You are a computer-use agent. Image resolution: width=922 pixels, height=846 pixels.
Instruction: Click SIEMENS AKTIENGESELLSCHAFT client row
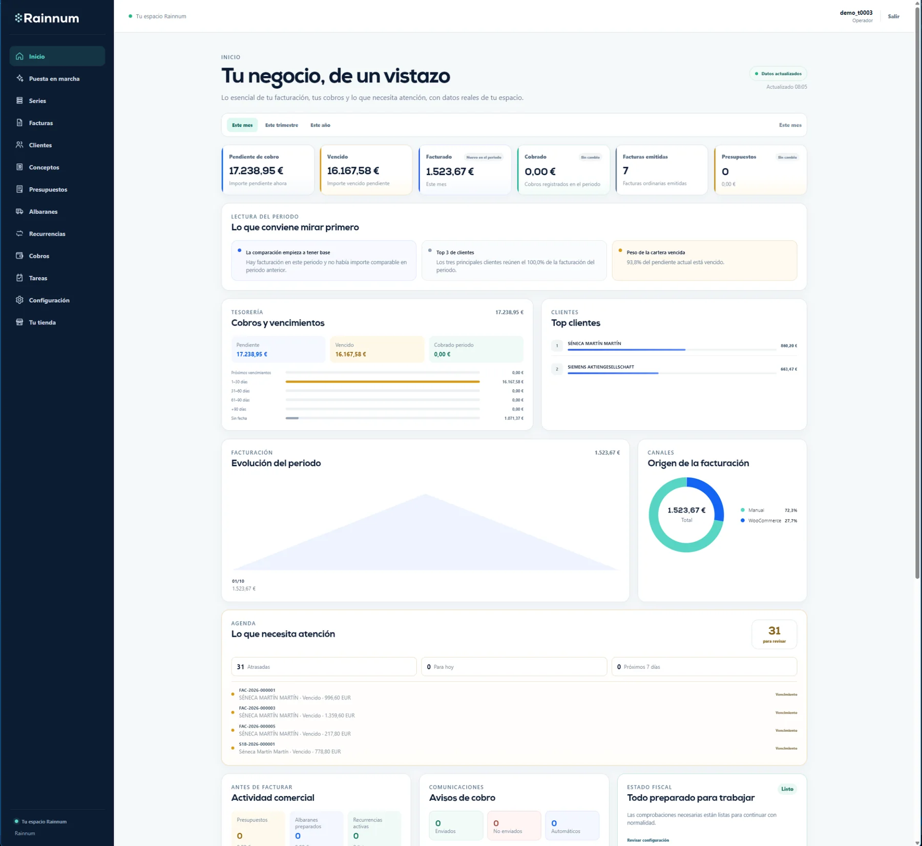674,369
